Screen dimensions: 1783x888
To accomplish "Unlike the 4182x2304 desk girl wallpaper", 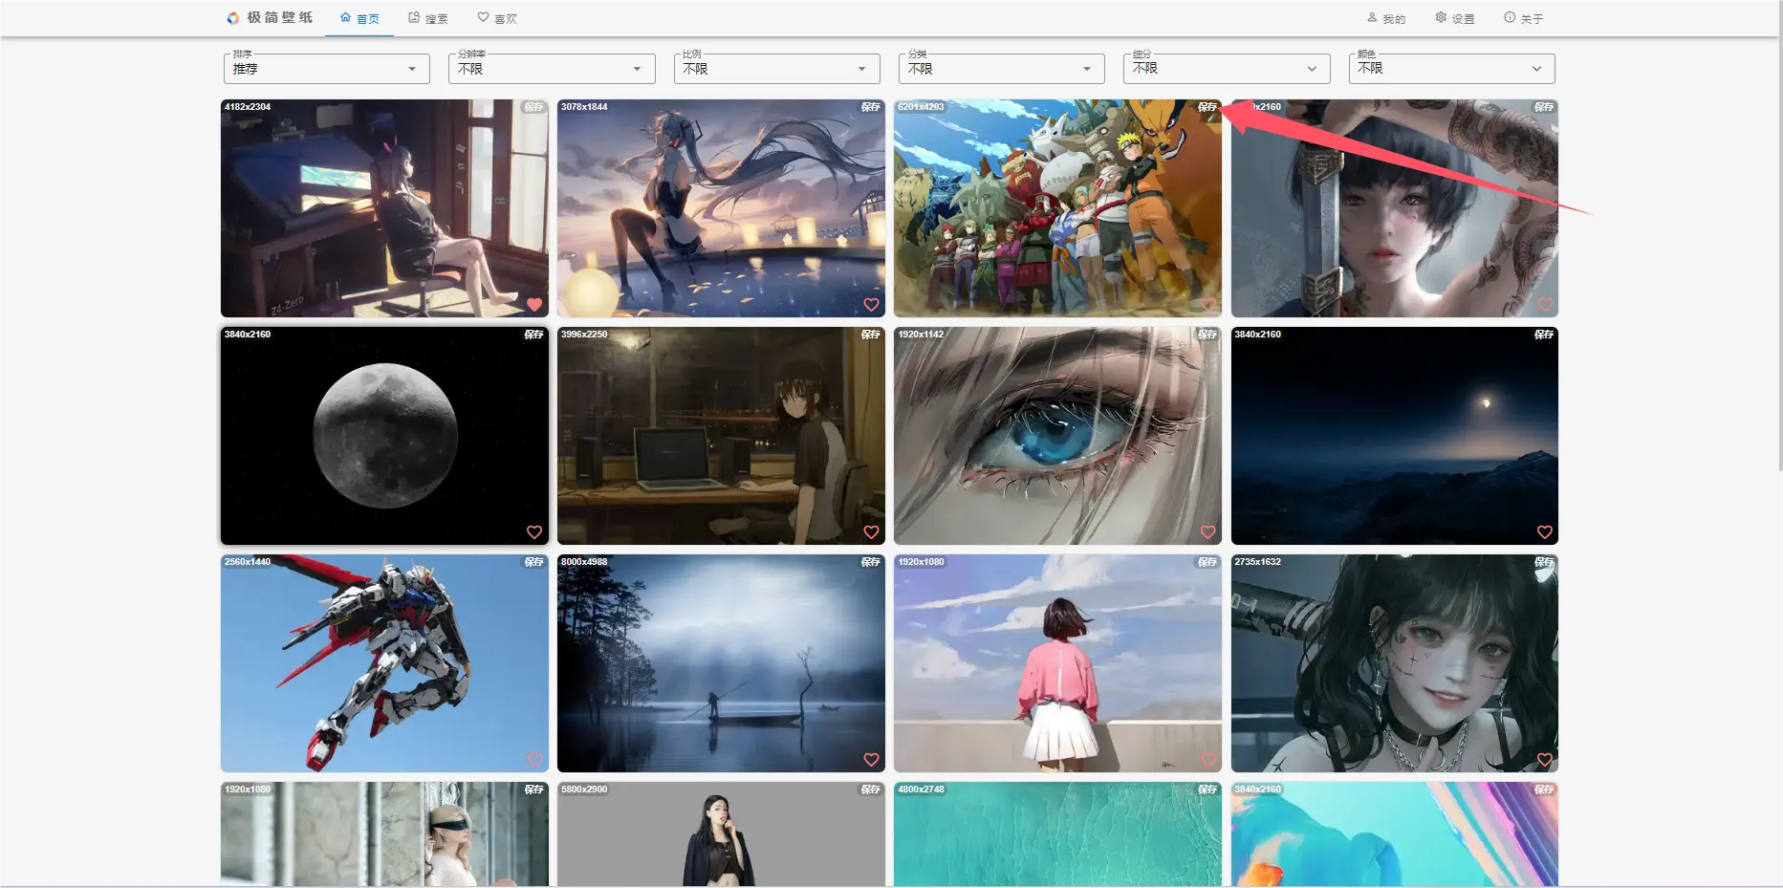I will 534,305.
